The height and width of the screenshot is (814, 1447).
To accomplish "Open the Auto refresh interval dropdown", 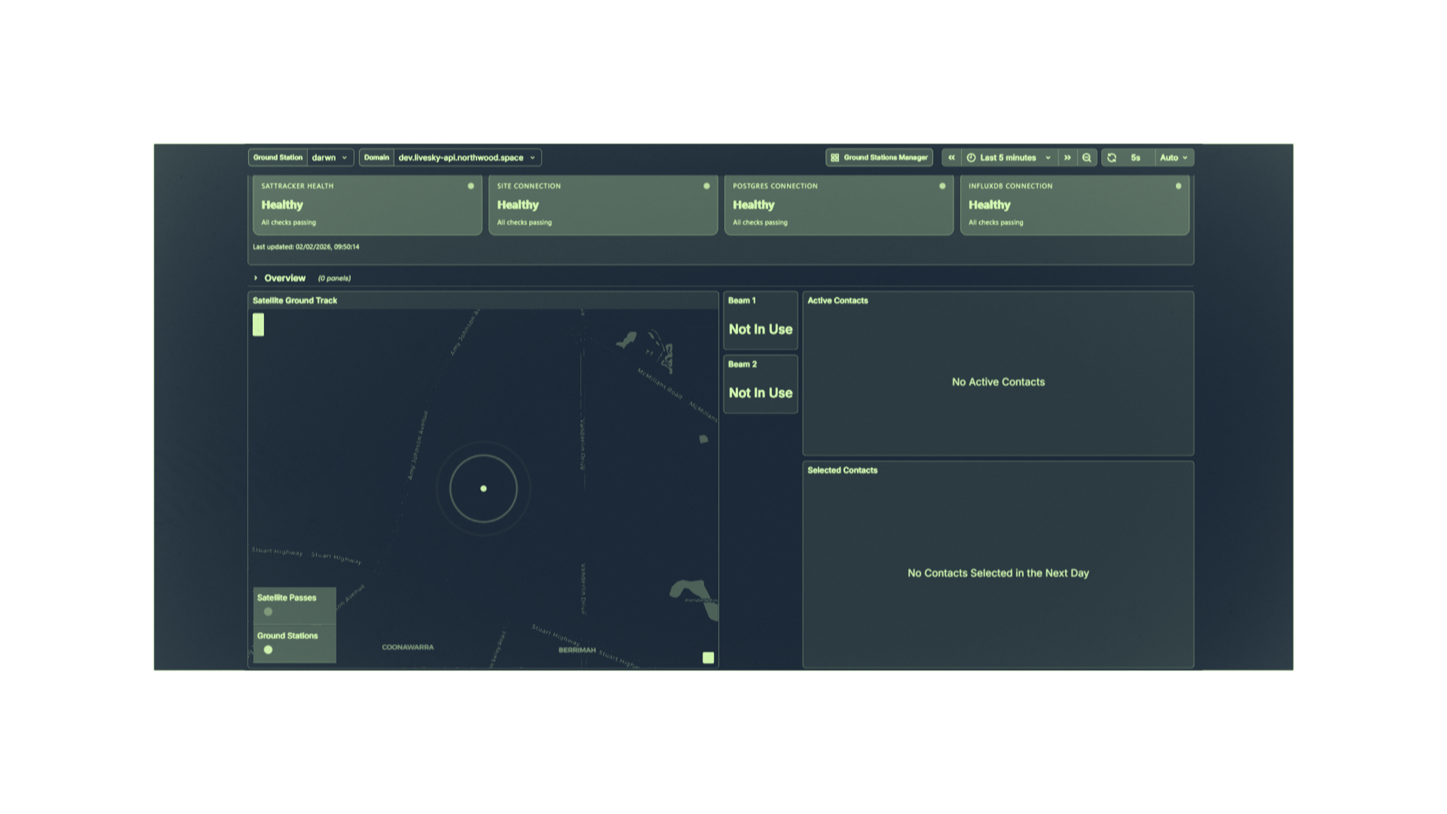I will coord(1174,158).
